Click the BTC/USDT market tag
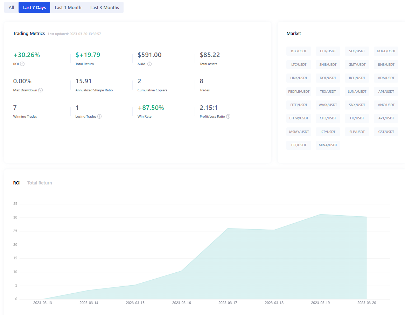Screen dimensions: 405x315 (x=299, y=51)
